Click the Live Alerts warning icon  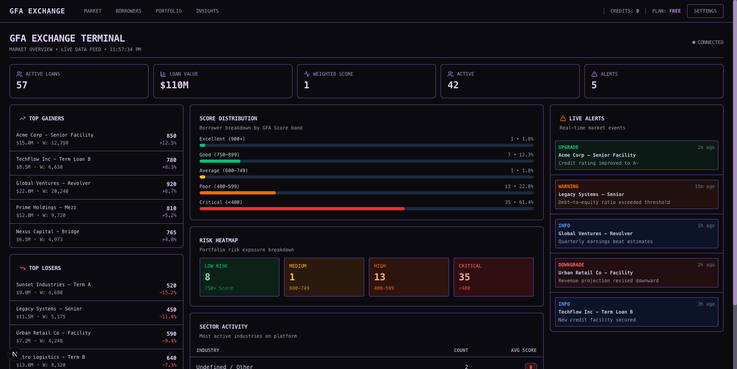563,118
